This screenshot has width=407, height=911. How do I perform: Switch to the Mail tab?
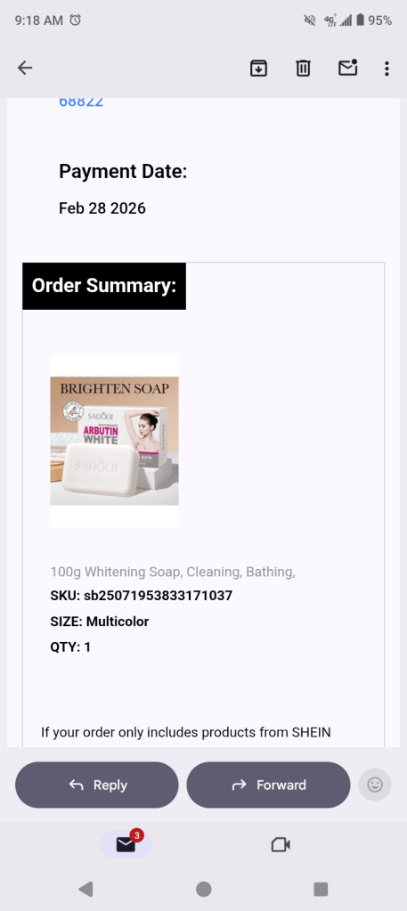tap(126, 843)
